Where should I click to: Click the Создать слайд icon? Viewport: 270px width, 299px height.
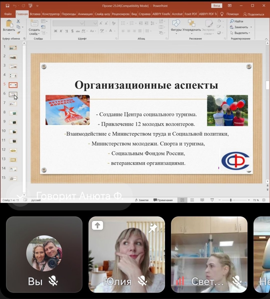[34, 23]
